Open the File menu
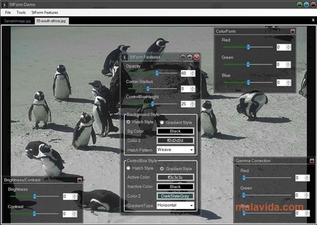This screenshot has height=225, width=317. [8, 13]
